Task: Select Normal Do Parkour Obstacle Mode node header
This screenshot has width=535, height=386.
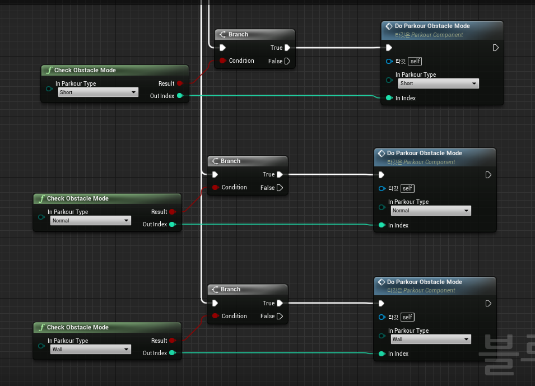Action: tap(435, 157)
